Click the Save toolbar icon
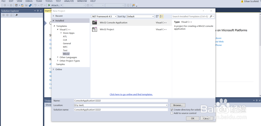The width and height of the screenshot is (261, 126). (26, 5)
